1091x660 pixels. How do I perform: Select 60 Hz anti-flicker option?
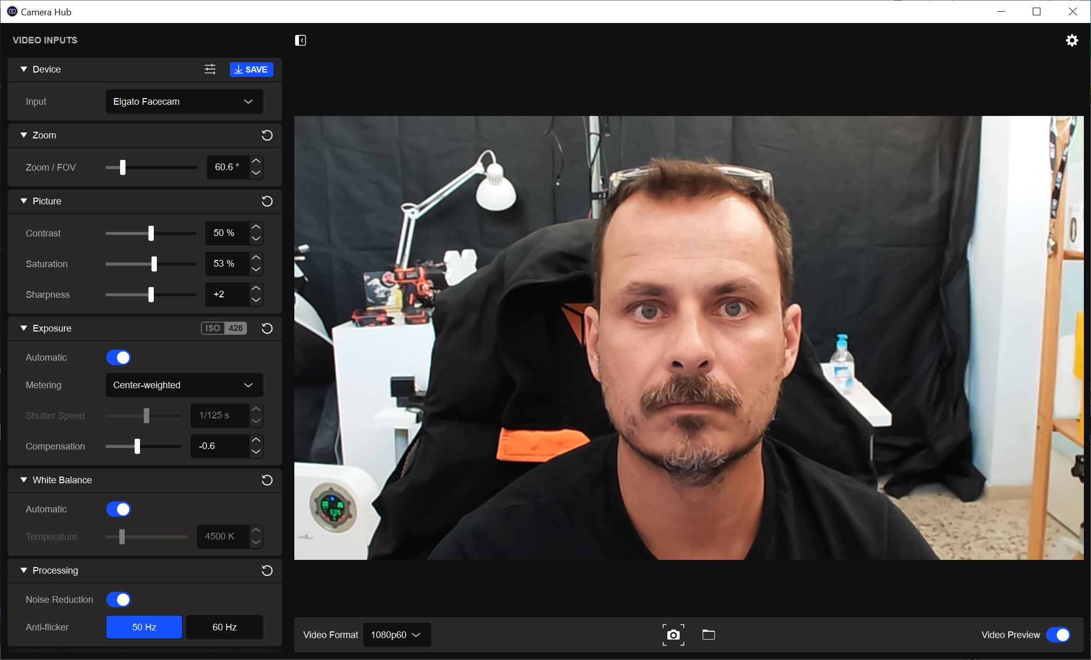[224, 627]
